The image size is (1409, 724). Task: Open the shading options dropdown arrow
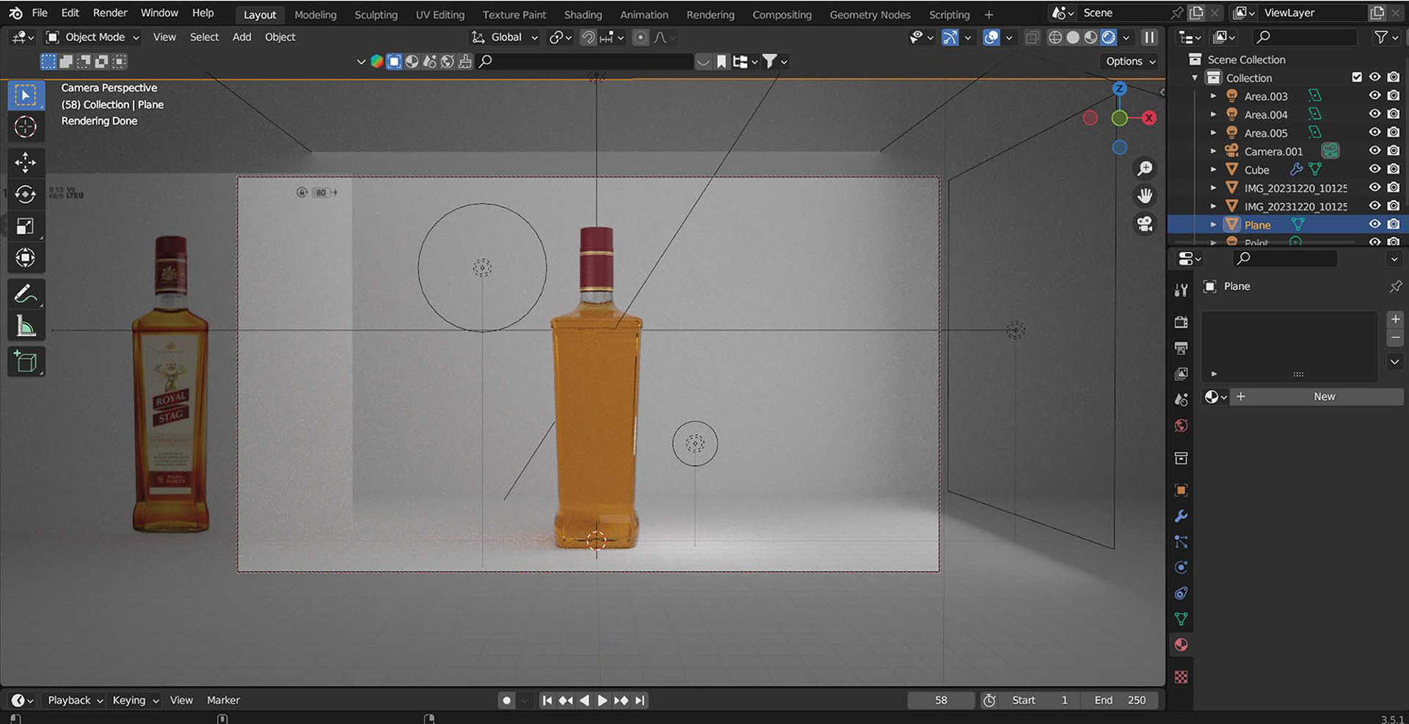[x=1126, y=37]
